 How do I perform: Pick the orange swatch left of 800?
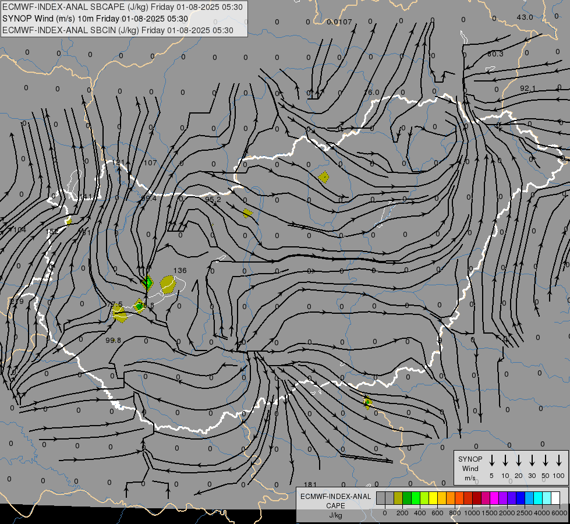451,498
